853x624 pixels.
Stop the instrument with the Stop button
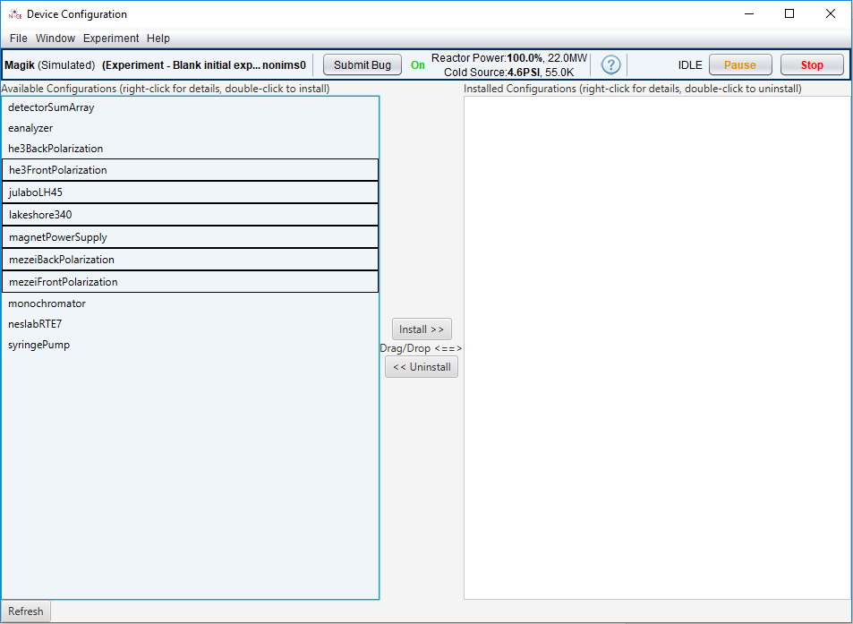coord(811,64)
